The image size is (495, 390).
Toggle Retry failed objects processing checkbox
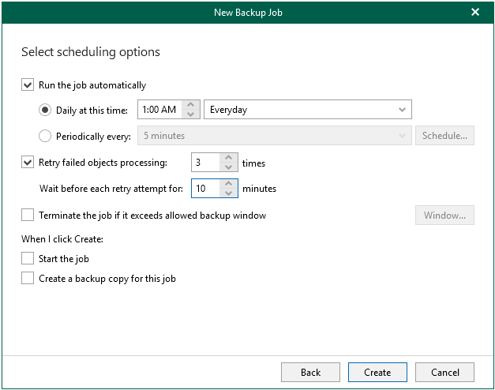coord(28,163)
